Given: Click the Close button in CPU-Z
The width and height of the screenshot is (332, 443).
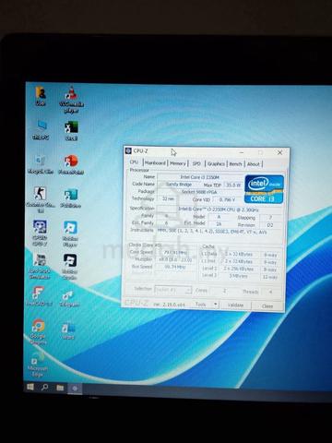Looking at the screenshot, I should click(267, 305).
